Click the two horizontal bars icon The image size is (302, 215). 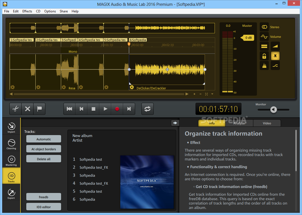coord(264,46)
